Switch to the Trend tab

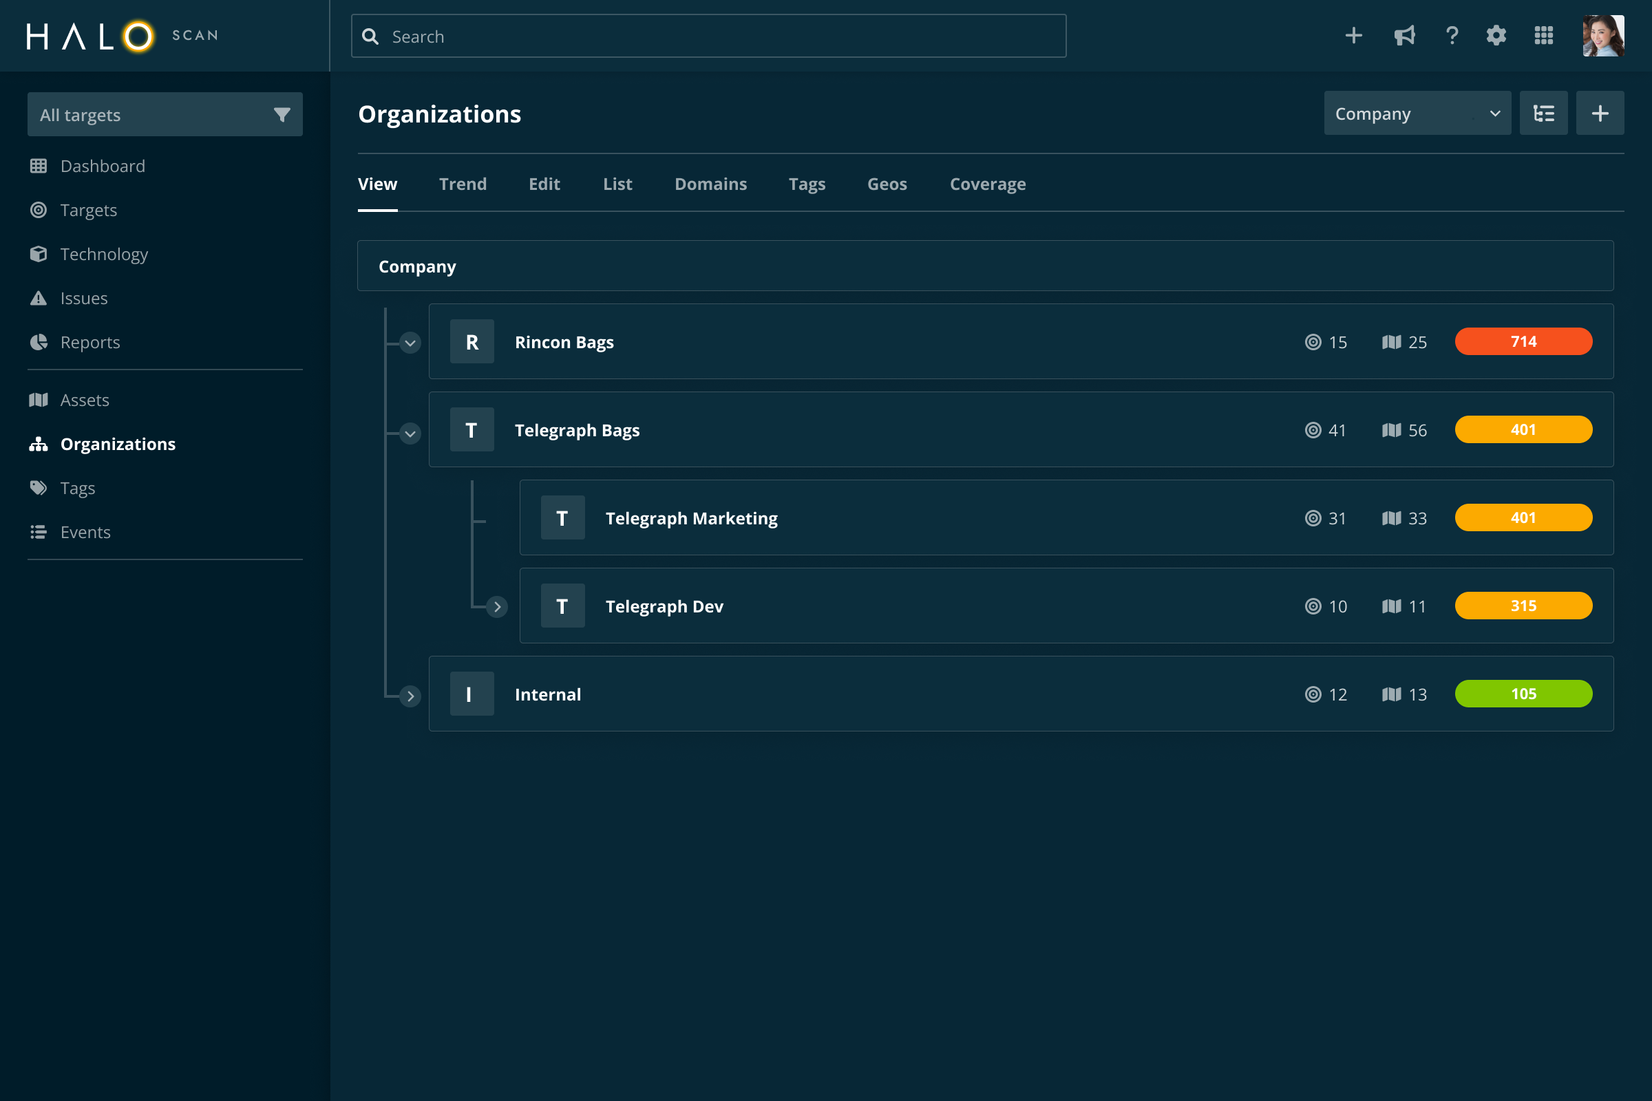[463, 184]
